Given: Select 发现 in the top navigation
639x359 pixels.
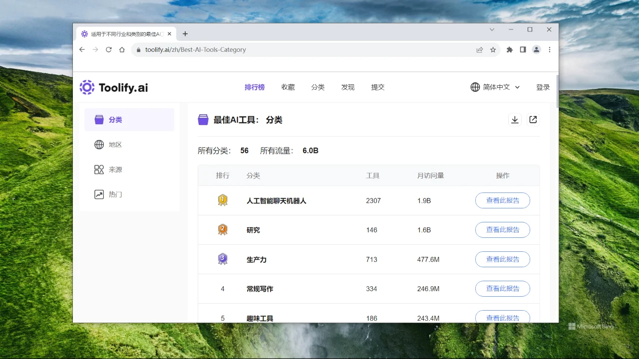Looking at the screenshot, I should click(347, 87).
